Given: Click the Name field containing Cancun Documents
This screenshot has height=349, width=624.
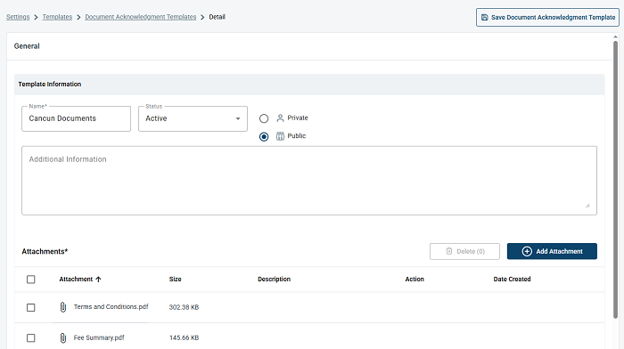Looking at the screenshot, I should (76, 118).
